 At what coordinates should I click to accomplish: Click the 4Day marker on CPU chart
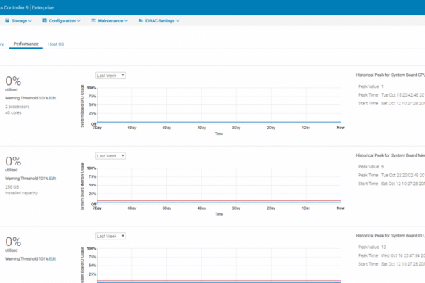tap(201, 128)
